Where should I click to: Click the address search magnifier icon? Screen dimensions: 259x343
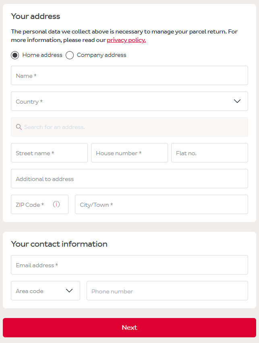[19, 127]
